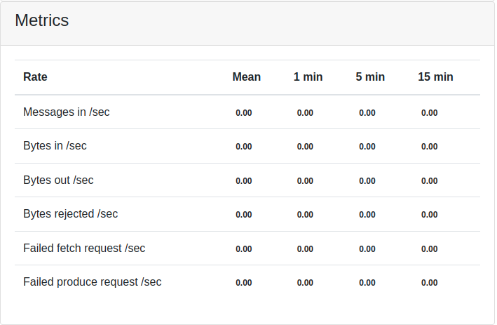The image size is (497, 325).
Task: Click the Bytes out /sec row label
Action: click(58, 180)
